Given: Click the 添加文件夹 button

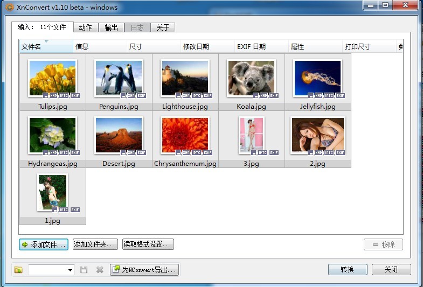Looking at the screenshot, I should point(95,244).
